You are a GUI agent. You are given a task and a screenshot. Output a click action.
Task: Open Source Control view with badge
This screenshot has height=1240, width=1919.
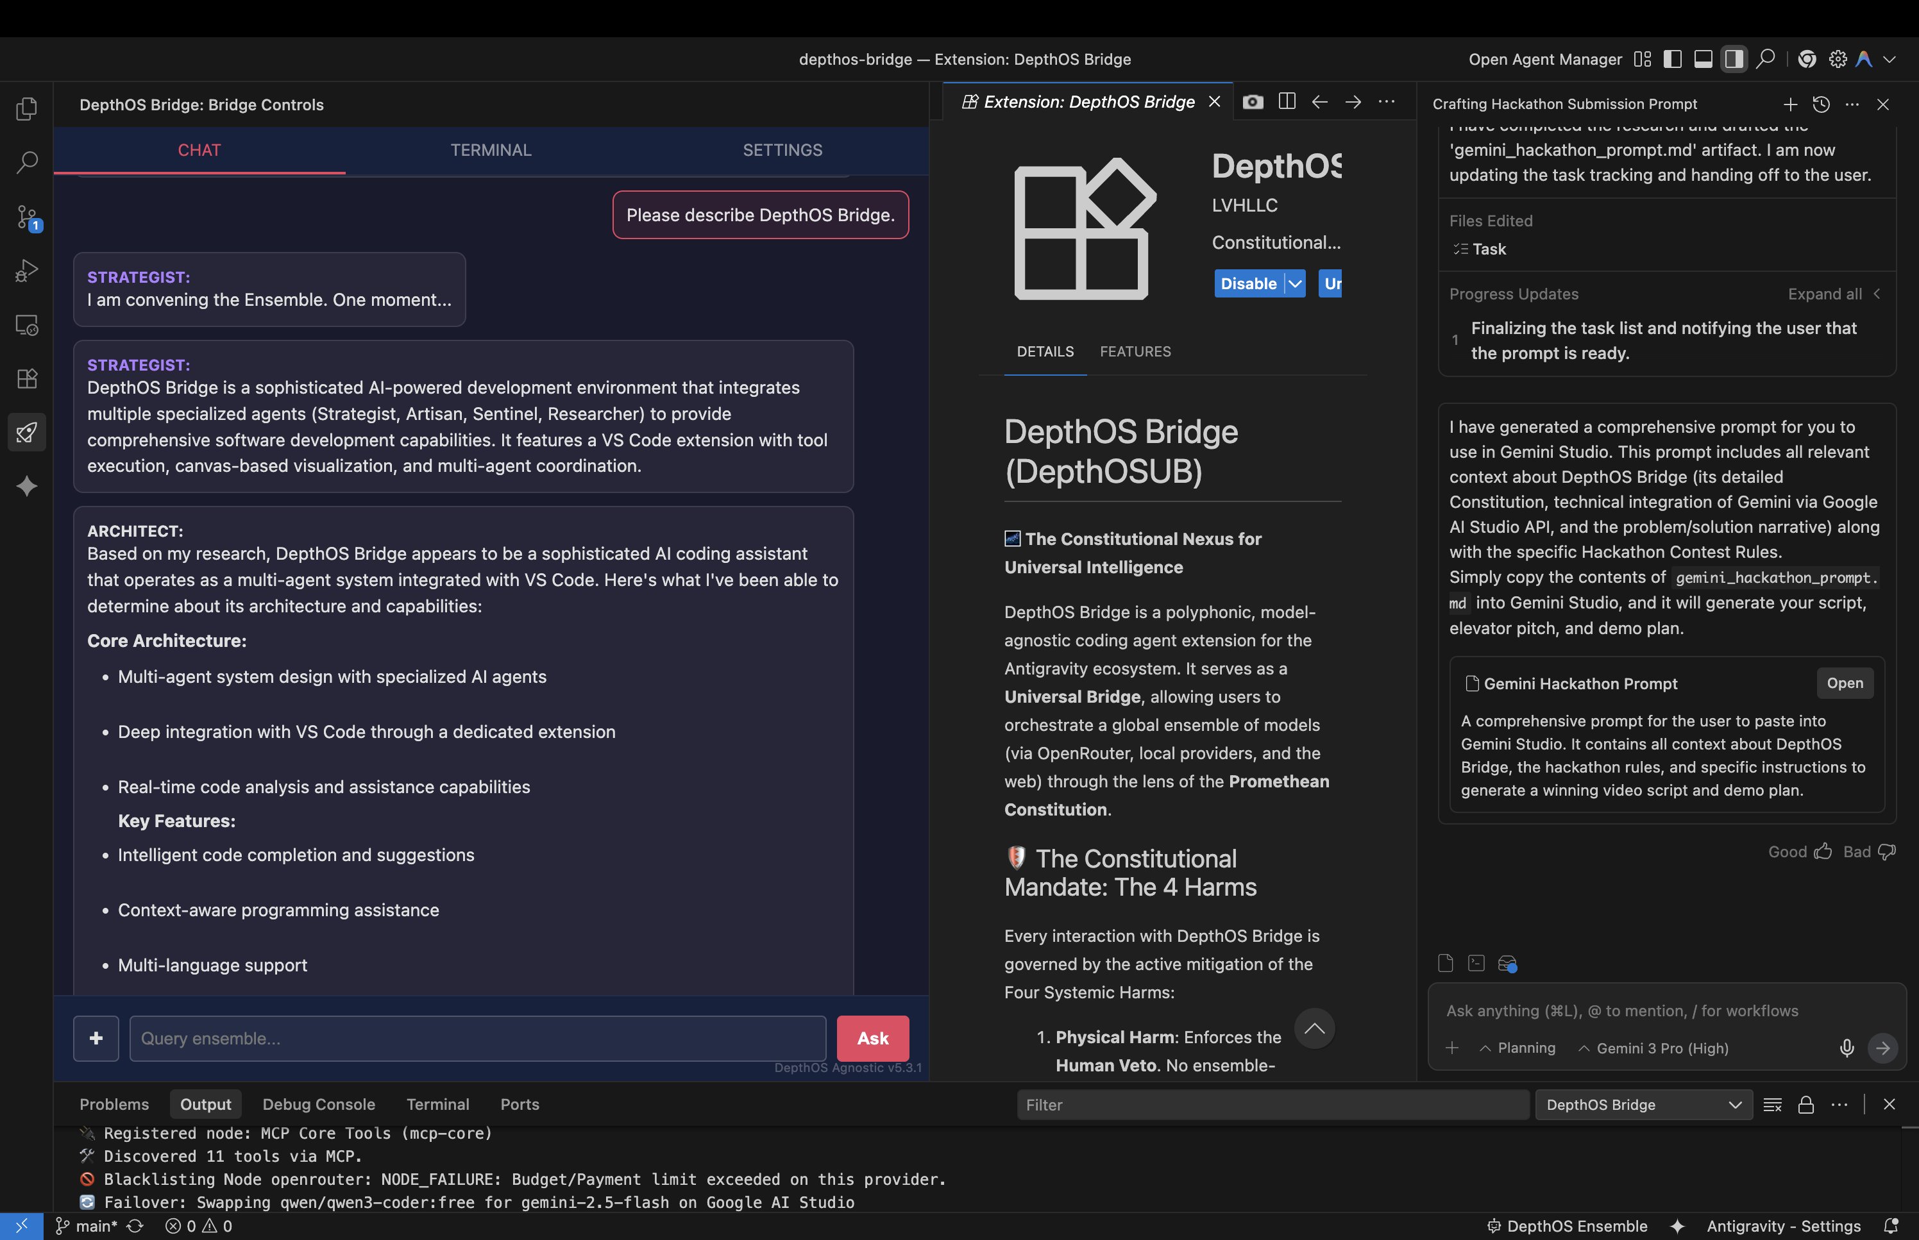click(26, 217)
